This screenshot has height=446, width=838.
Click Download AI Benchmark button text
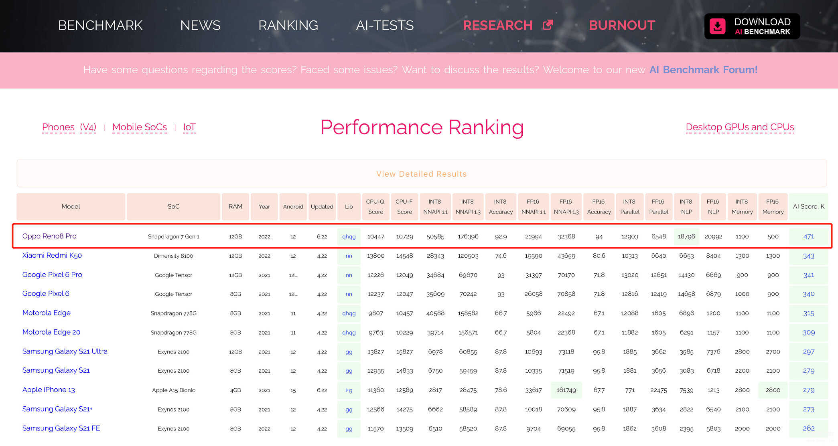(x=762, y=26)
